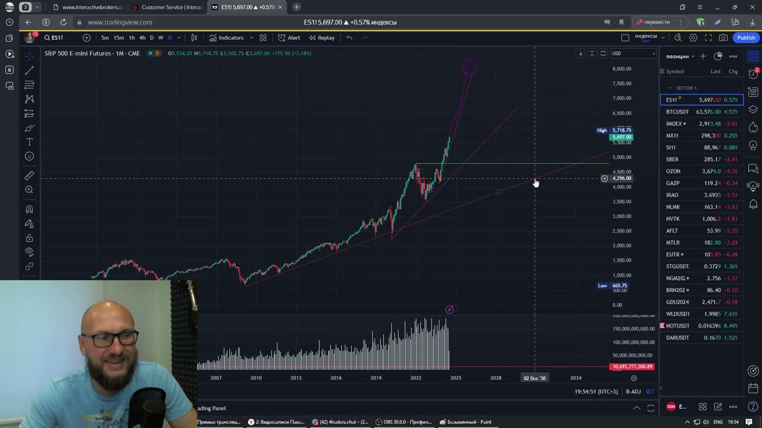The image size is (762, 428).
Task: Undo the last chart action
Action: pyautogui.click(x=349, y=37)
